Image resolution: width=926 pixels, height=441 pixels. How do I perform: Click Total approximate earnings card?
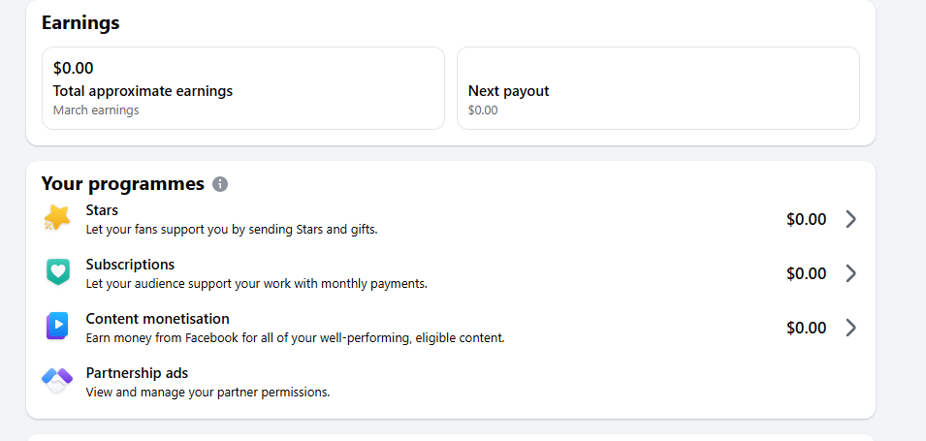click(242, 88)
